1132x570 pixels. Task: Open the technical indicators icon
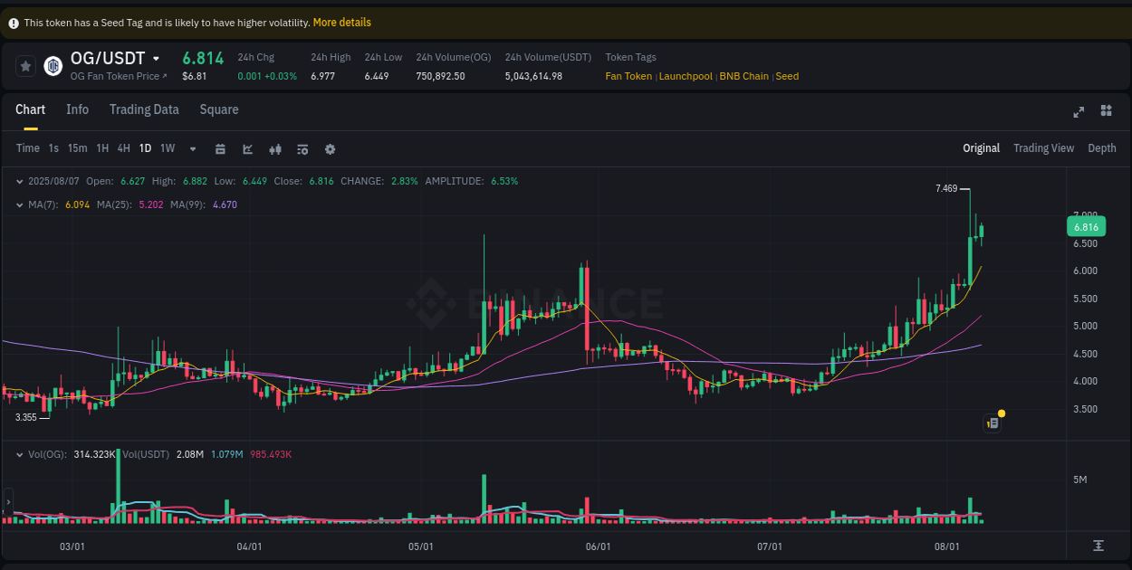pos(274,148)
